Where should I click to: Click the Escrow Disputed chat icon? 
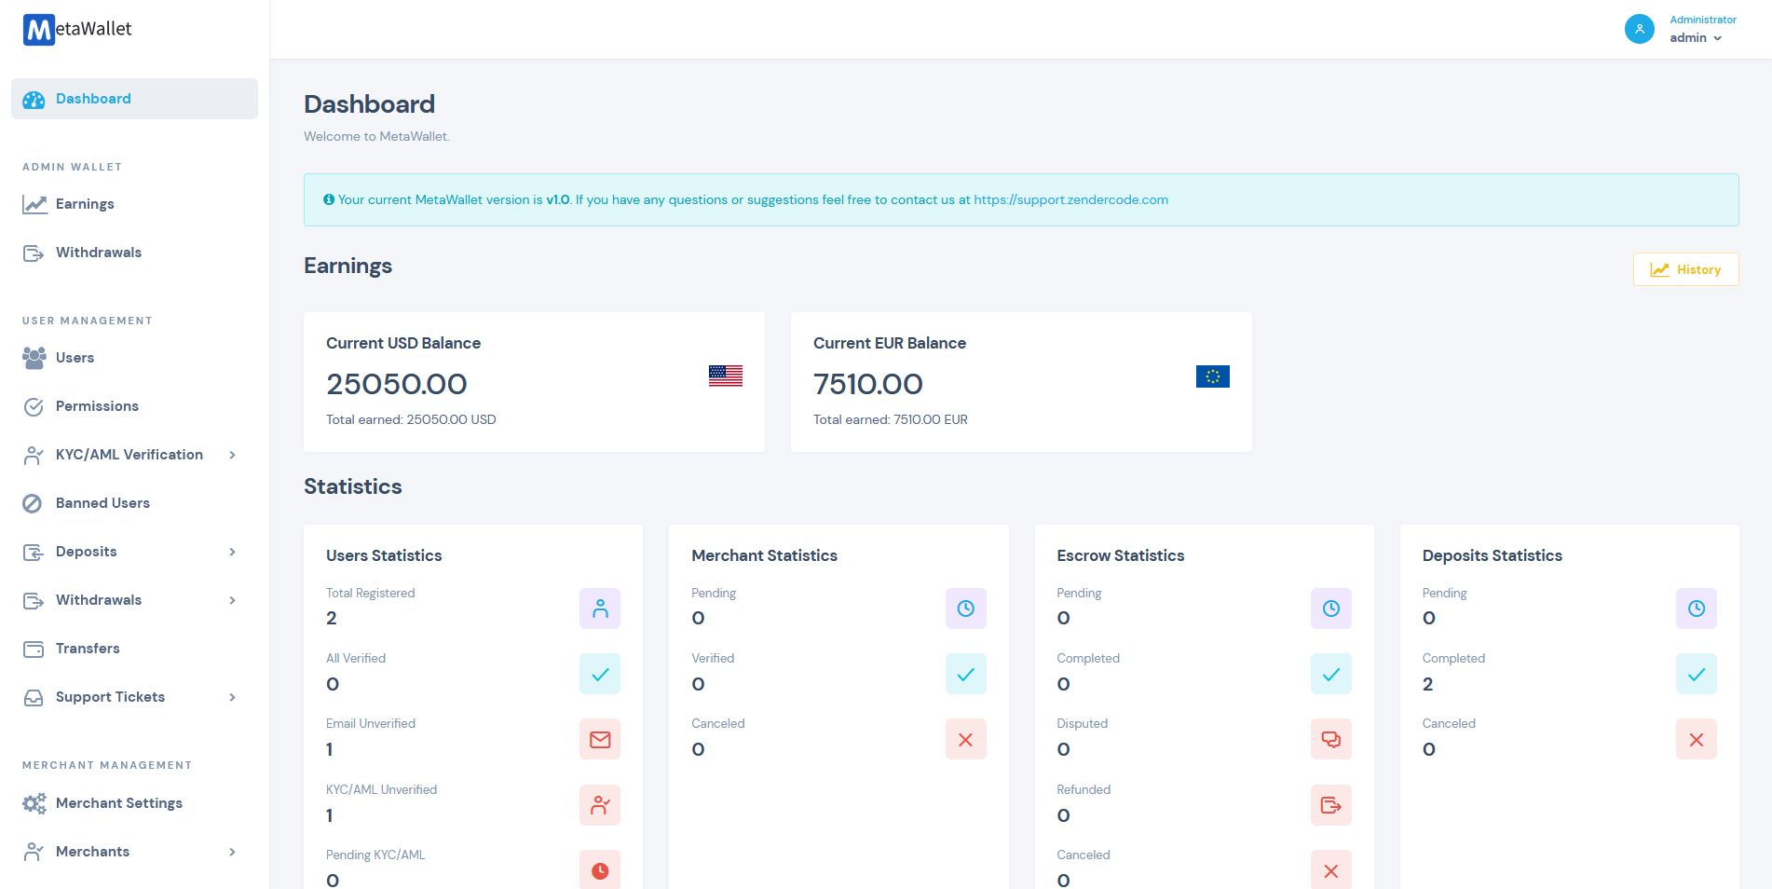[1330, 740]
